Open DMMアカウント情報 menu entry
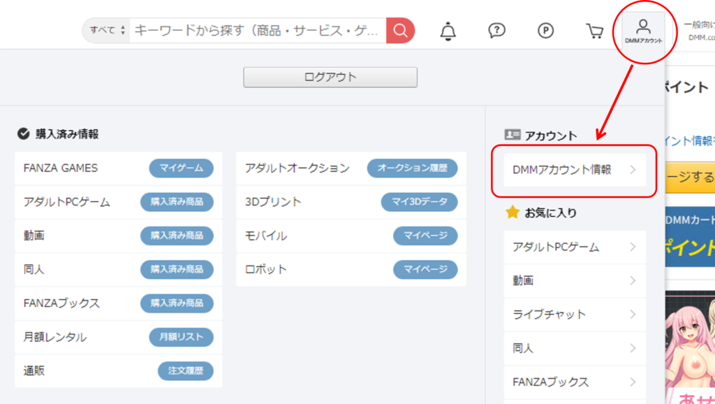This screenshot has height=404, width=715. coord(574,170)
